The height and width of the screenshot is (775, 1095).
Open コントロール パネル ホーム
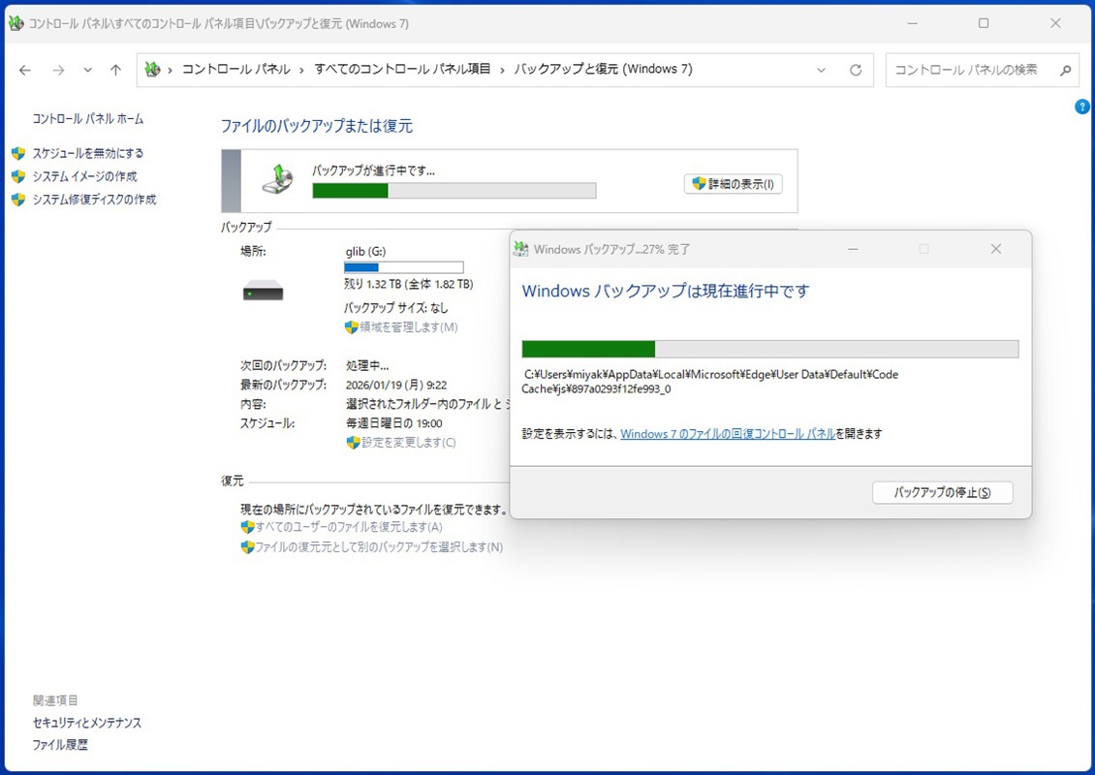[88, 119]
